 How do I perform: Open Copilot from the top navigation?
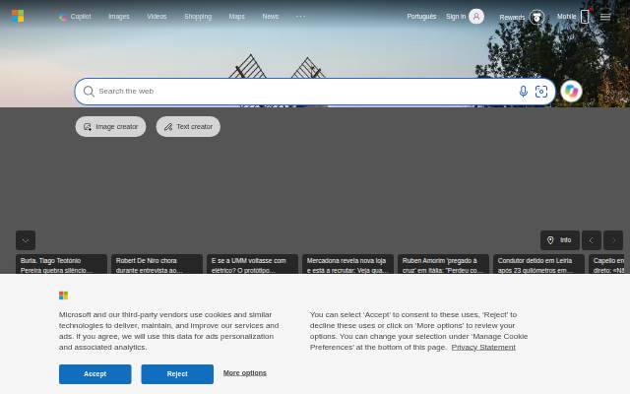[75, 17]
